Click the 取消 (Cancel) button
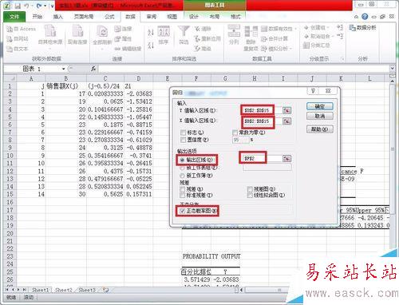This screenshot has height=305, width=399. pos(320,116)
